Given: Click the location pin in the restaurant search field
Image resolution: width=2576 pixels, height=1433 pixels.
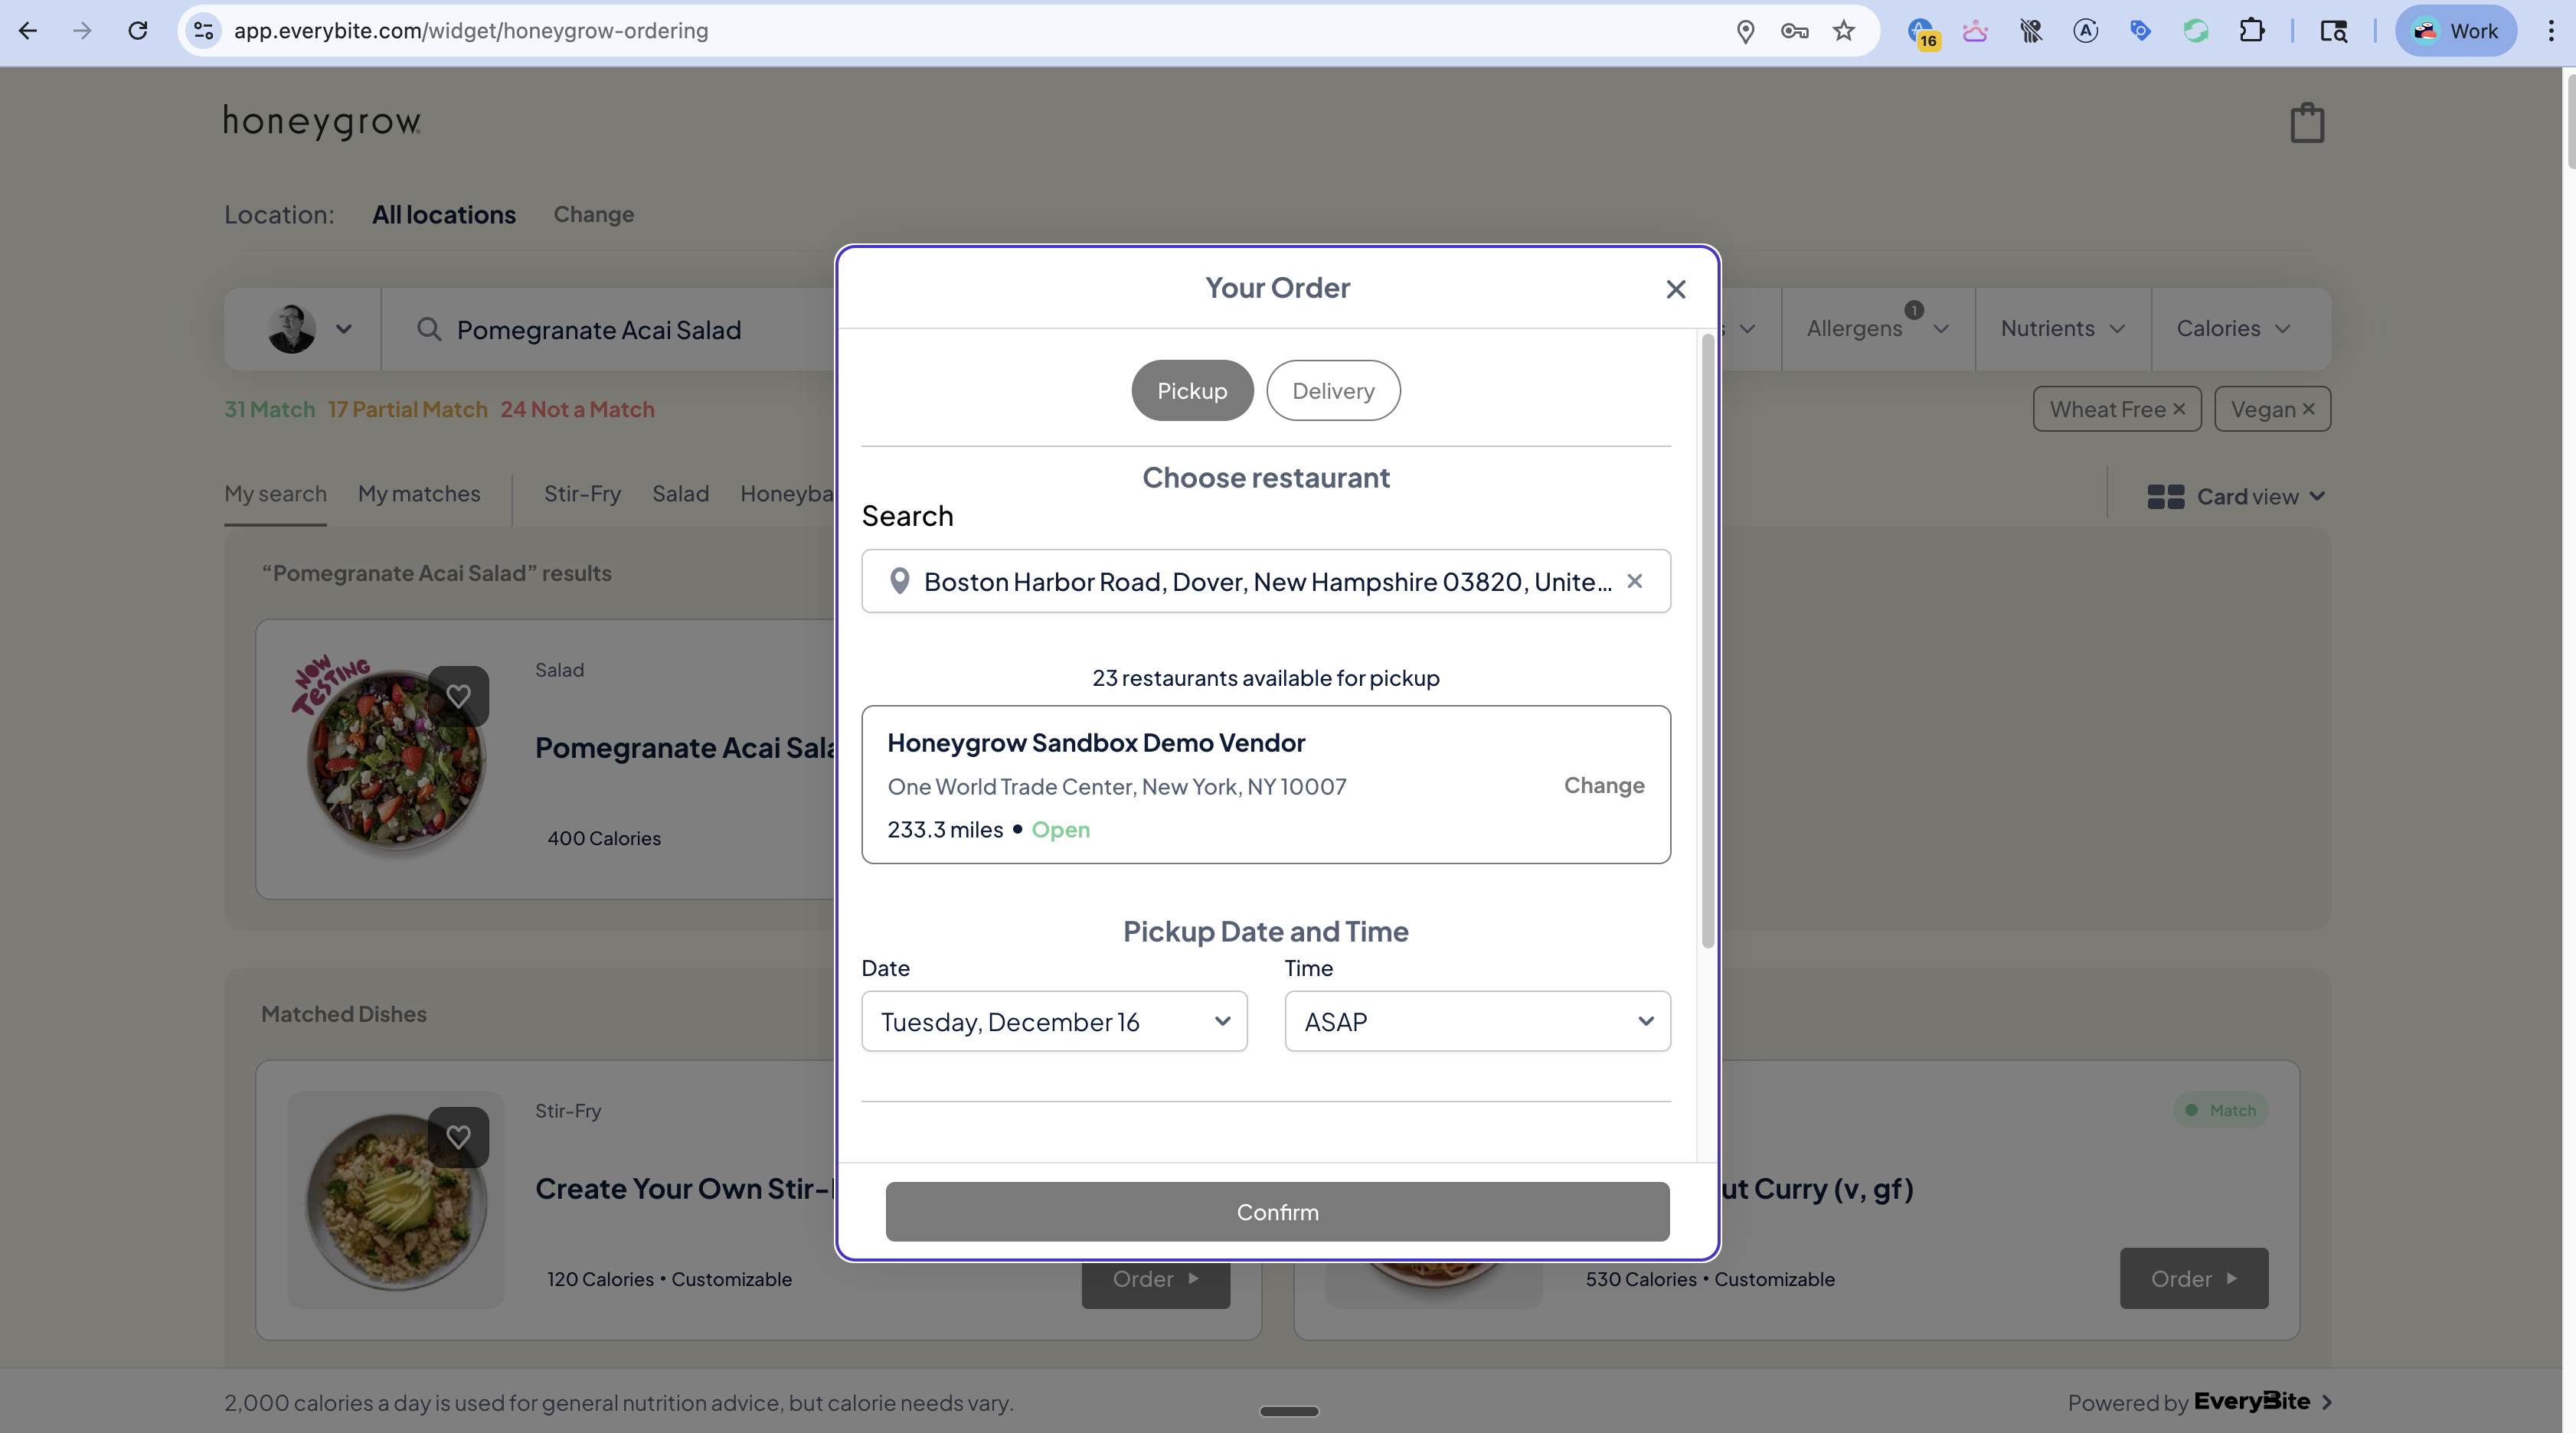Looking at the screenshot, I should [899, 581].
